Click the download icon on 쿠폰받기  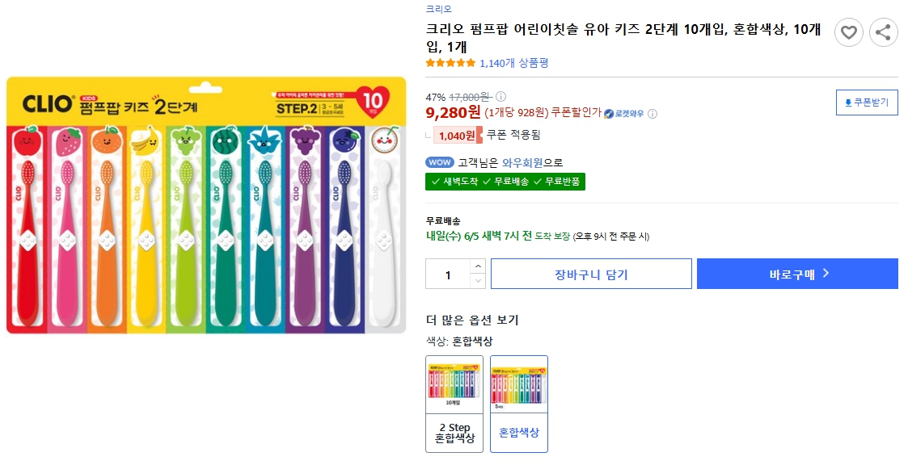tap(848, 103)
